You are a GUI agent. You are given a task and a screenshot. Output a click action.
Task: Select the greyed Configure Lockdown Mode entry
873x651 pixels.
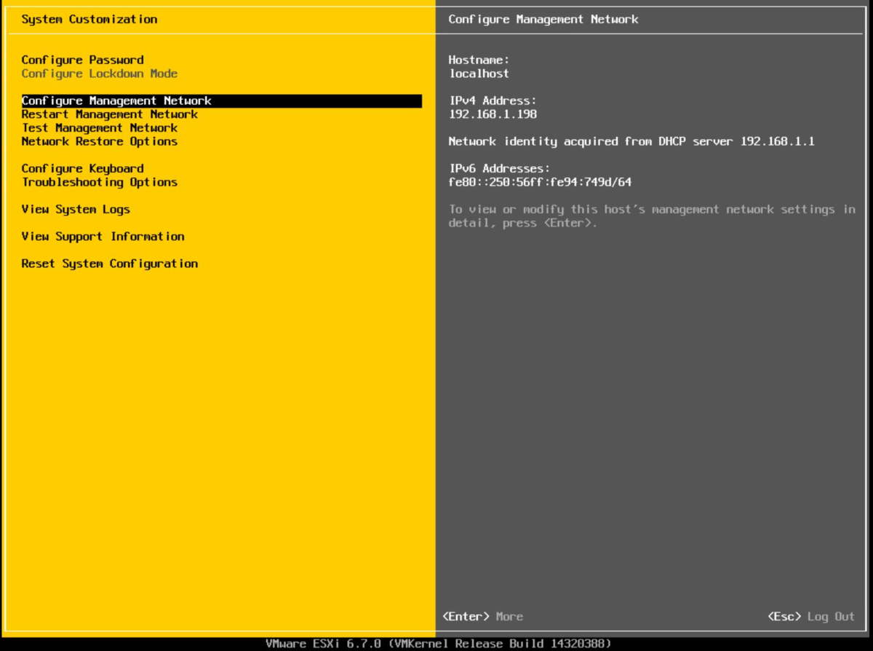coord(99,74)
